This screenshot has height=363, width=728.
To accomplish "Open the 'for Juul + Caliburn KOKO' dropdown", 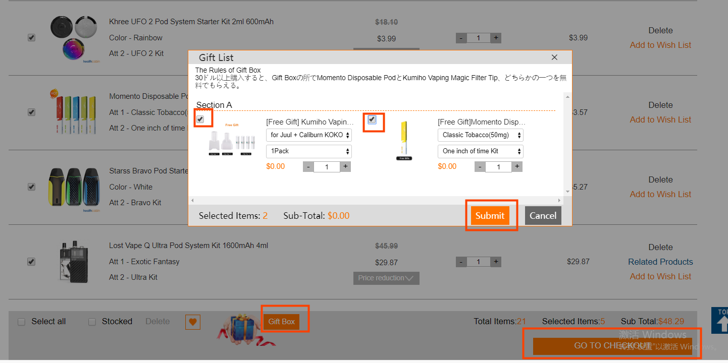I will pos(309,135).
